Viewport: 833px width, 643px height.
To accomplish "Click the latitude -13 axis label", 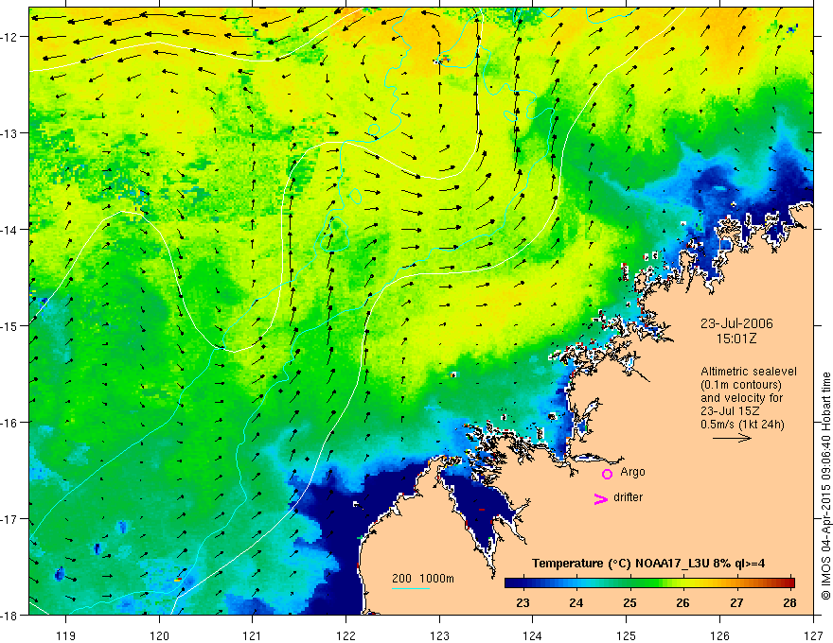I will (9, 133).
